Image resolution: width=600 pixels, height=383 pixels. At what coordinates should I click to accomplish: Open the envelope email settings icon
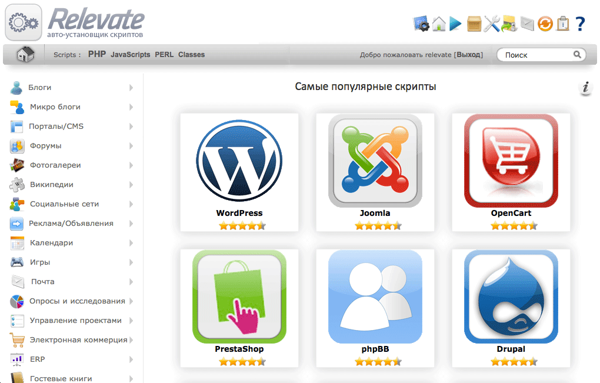(527, 24)
